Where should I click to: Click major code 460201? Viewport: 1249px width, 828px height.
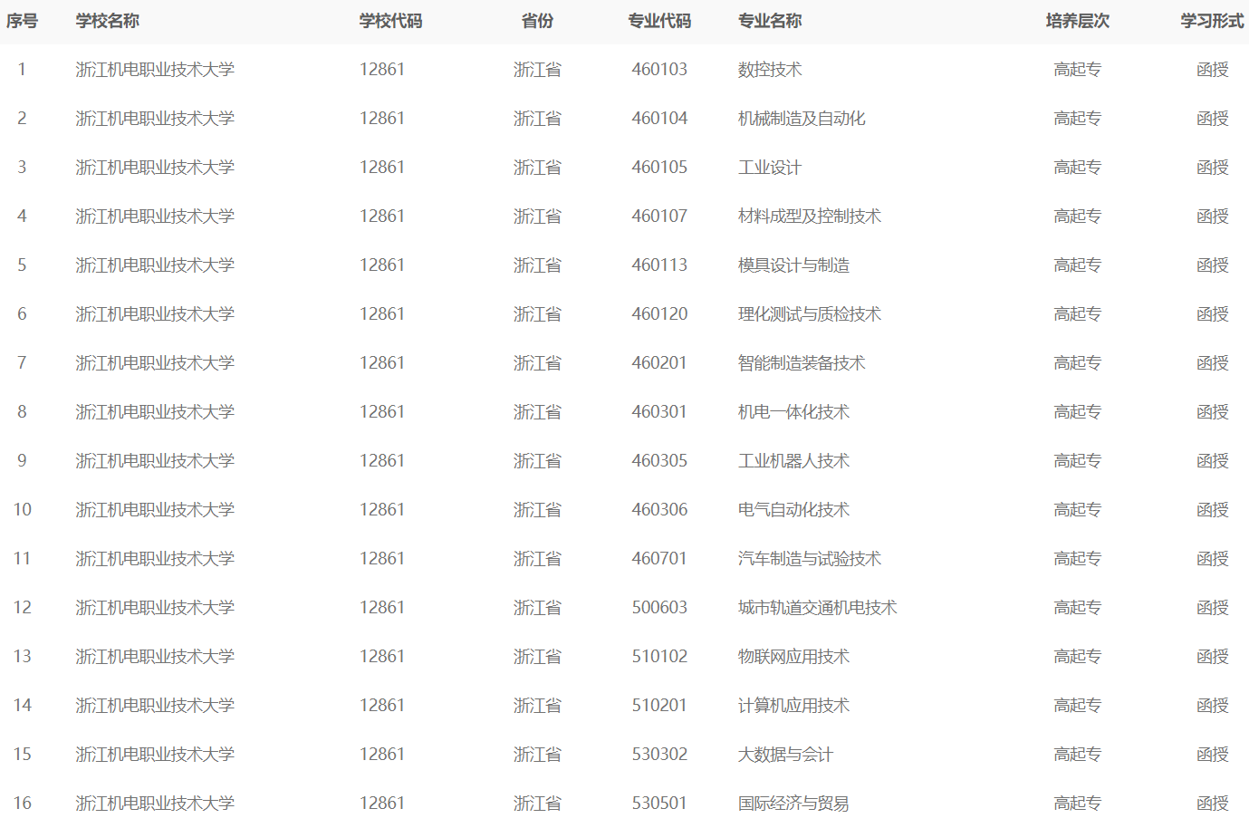click(659, 363)
